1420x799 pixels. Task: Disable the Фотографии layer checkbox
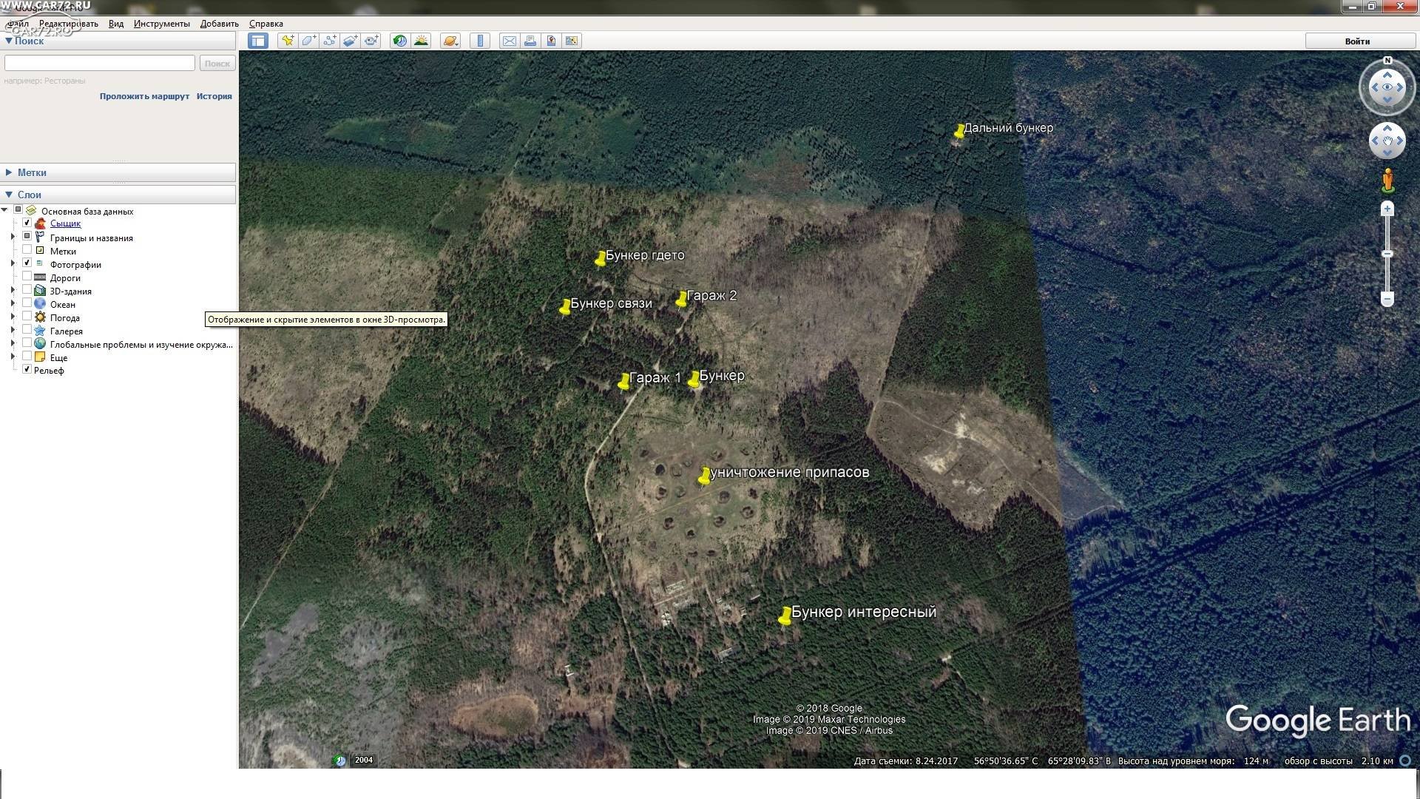[x=27, y=263]
